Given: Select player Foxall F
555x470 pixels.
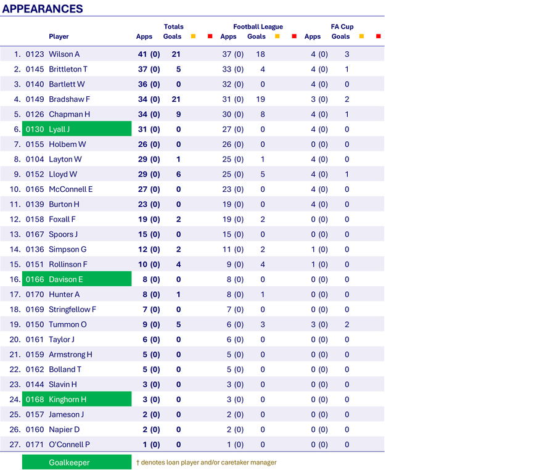Looking at the screenshot, I should pos(62,220).
